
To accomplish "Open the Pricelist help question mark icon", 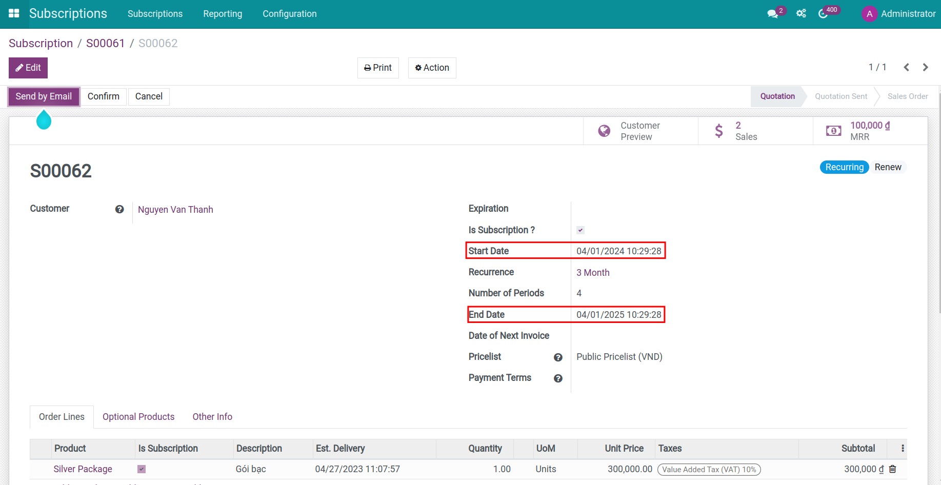I will [558, 357].
